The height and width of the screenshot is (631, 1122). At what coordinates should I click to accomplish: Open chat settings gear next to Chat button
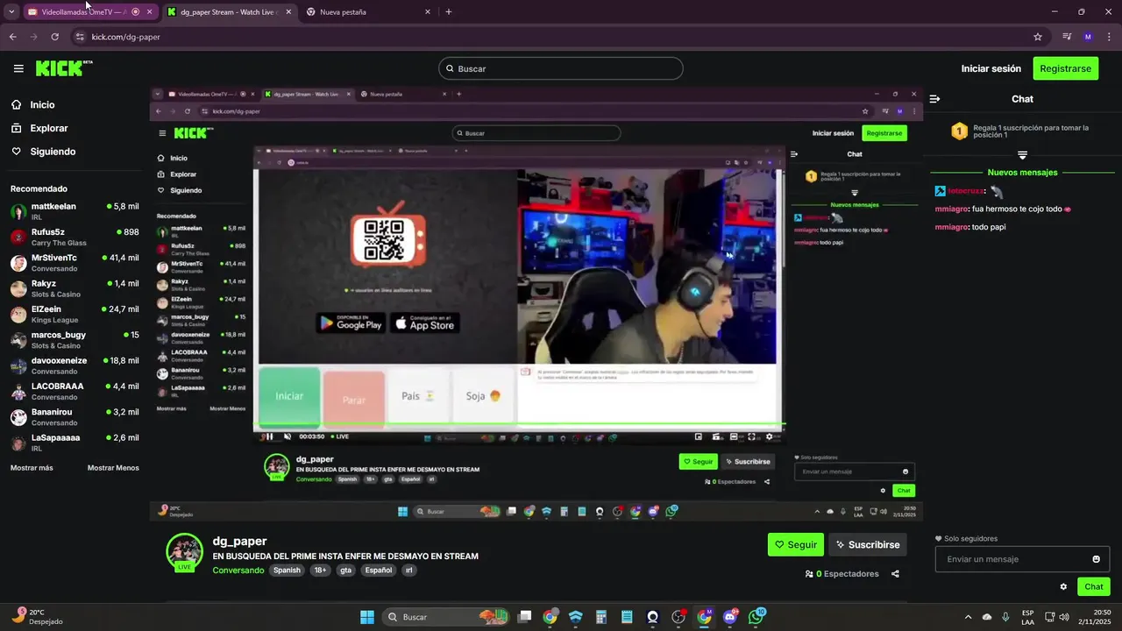click(x=1063, y=586)
